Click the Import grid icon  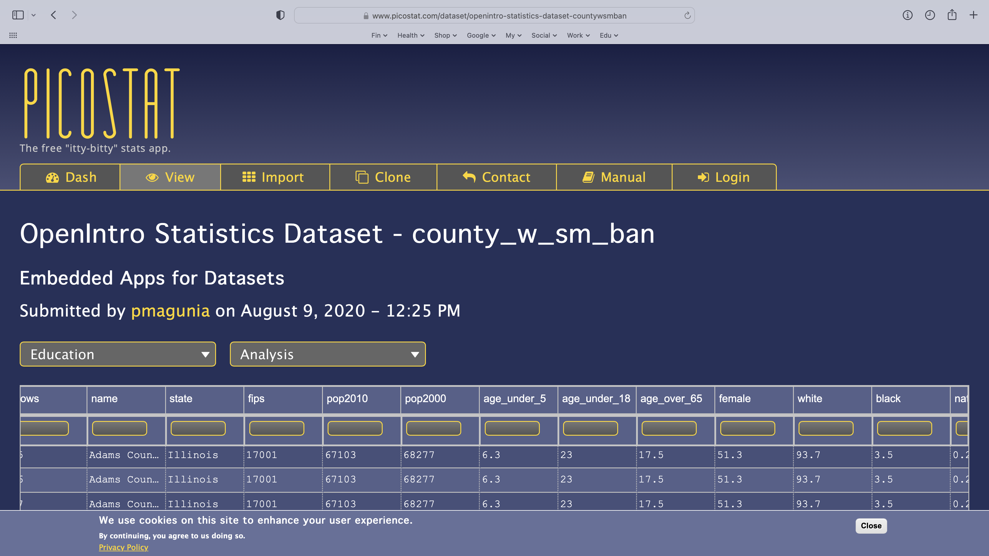point(249,177)
